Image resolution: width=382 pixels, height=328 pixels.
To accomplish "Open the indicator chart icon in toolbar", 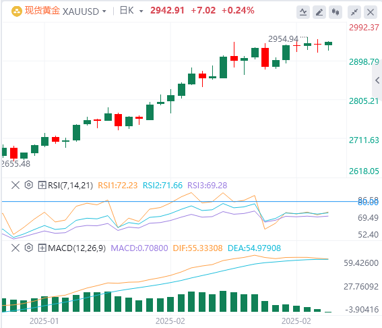I will tap(303, 11).
